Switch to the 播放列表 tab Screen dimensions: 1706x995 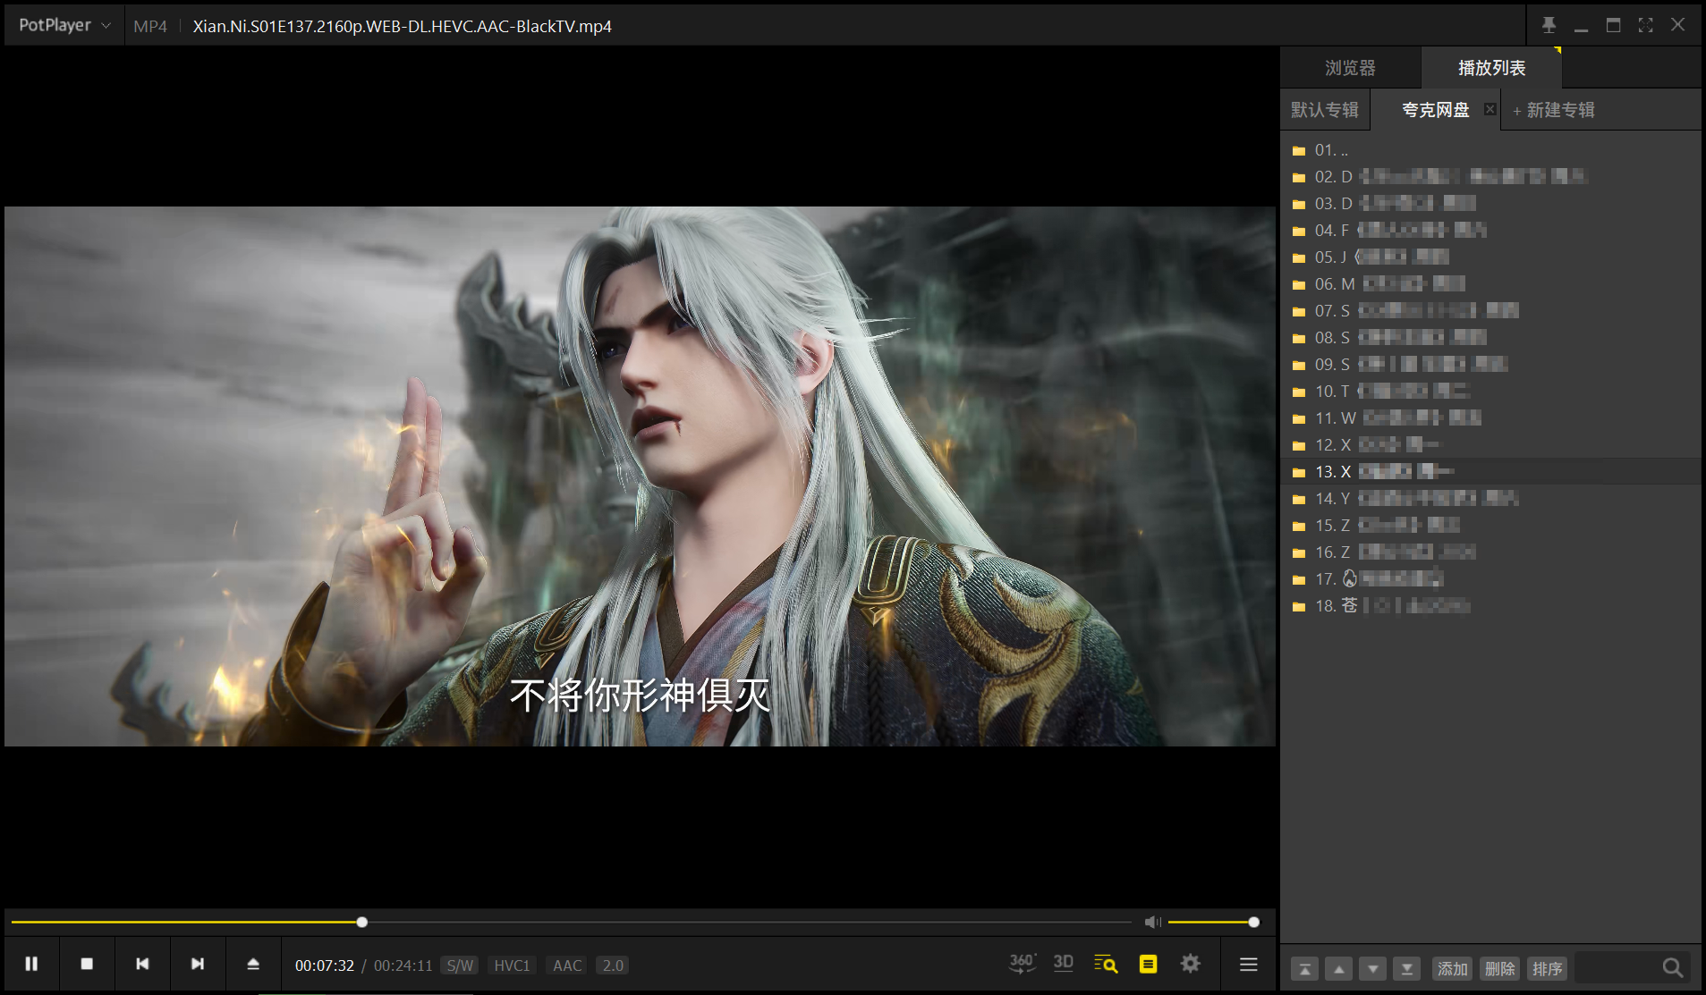1491,68
